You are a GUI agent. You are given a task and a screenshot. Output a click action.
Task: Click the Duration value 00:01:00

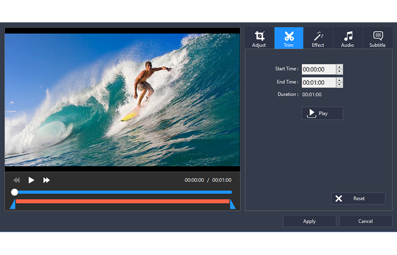point(312,94)
